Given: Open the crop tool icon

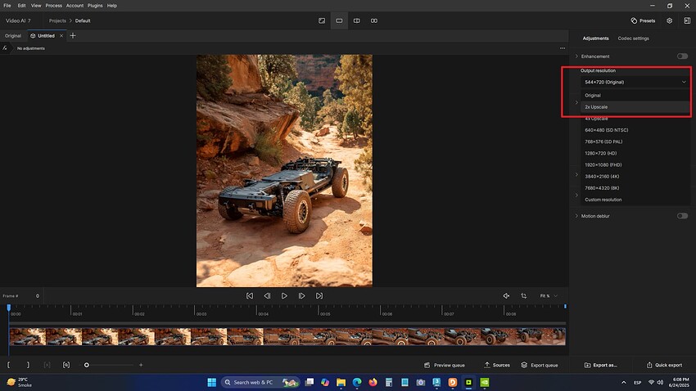Looking at the screenshot, I should (524, 295).
